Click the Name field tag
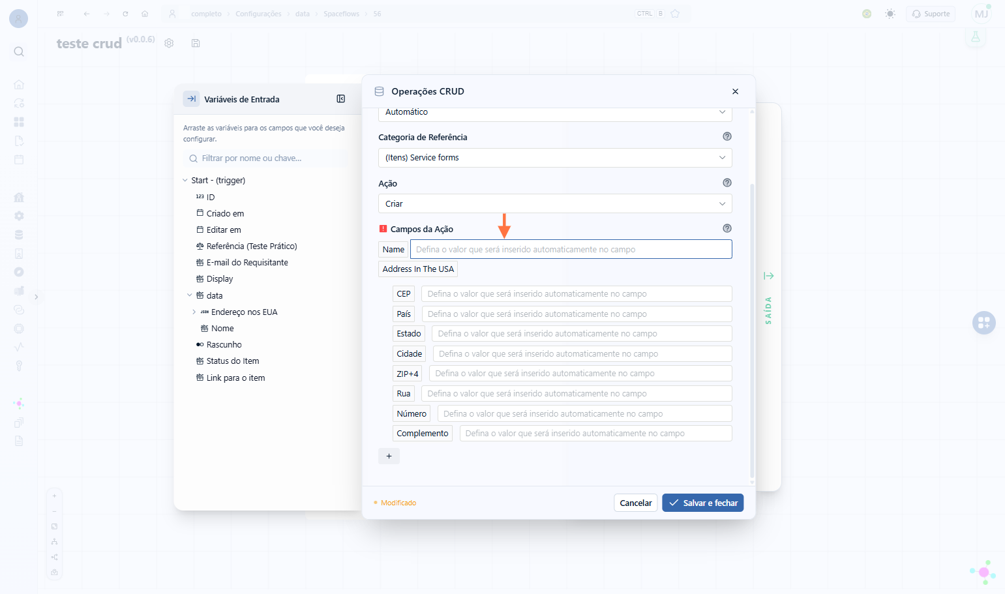 [x=393, y=250]
